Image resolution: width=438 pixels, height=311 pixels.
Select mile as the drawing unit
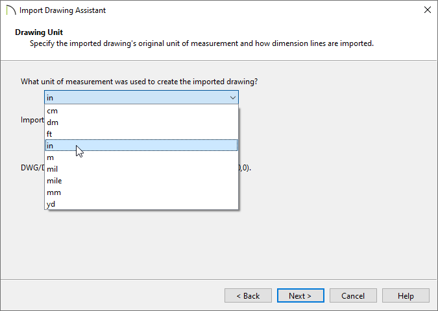click(x=141, y=181)
